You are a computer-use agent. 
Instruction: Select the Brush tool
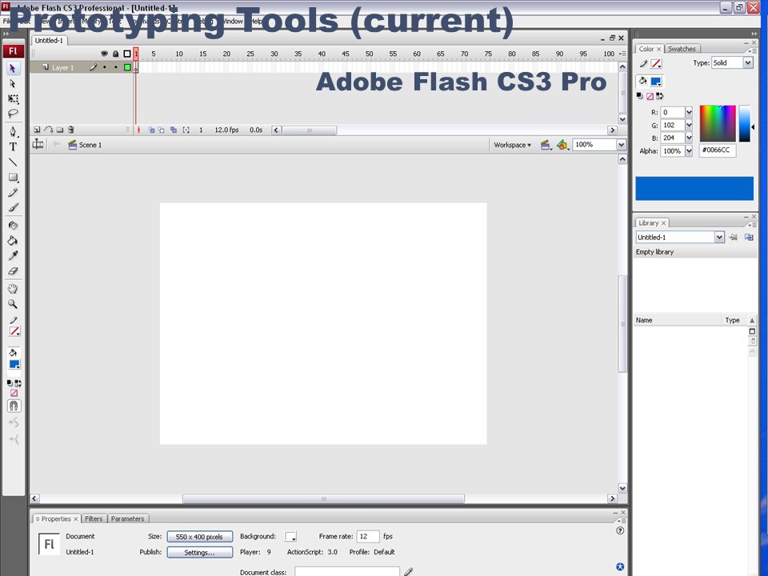14,208
